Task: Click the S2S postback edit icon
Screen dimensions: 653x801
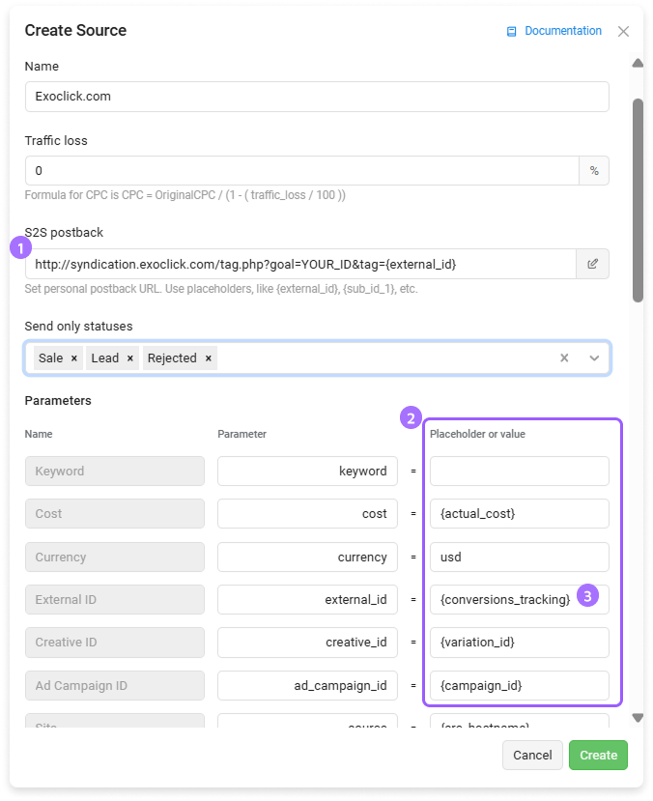Action: pos(592,264)
